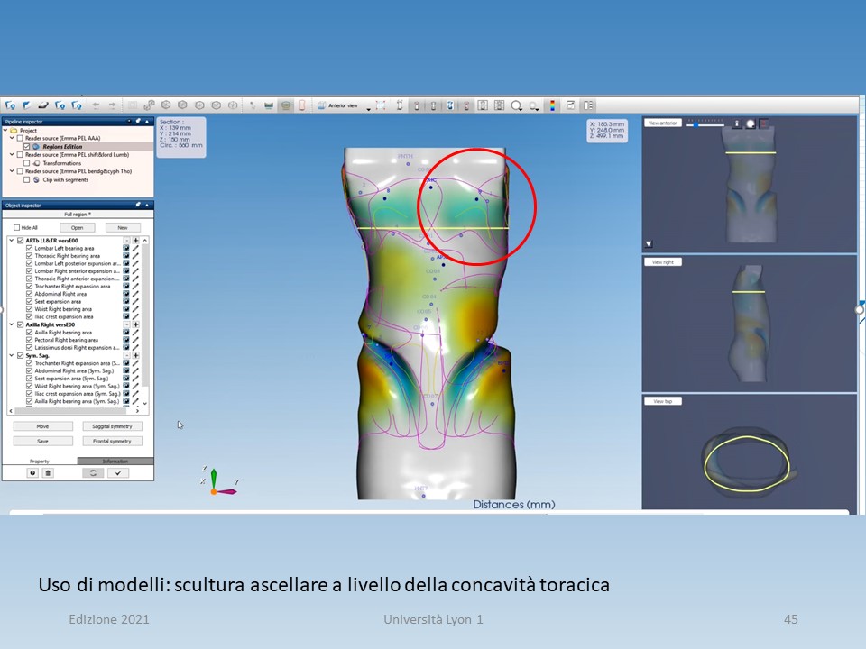Viewport: 866px width, 649px height.
Task: Collapse the Axilla Right versE00 group
Action: click(x=12, y=325)
